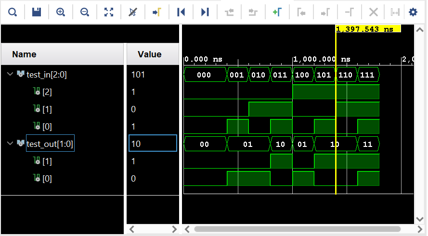Click the Go to Cursor icon
Image resolution: width=428 pixels, height=236 pixels.
[x=156, y=12]
